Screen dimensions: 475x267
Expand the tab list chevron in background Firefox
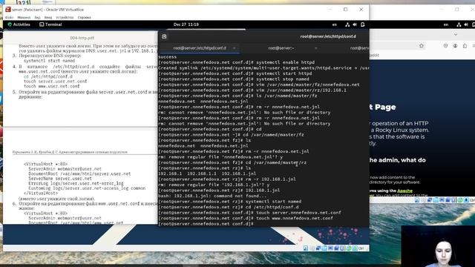click(455, 35)
